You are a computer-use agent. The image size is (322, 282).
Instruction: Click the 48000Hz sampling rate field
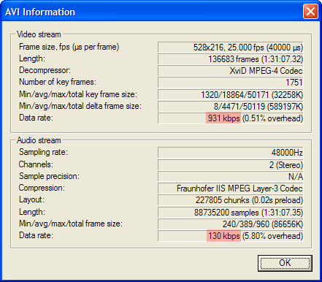click(x=230, y=153)
